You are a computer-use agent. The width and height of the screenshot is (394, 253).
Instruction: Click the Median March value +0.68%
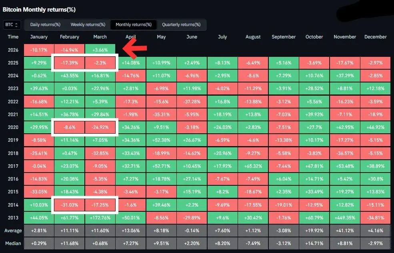tap(100, 243)
